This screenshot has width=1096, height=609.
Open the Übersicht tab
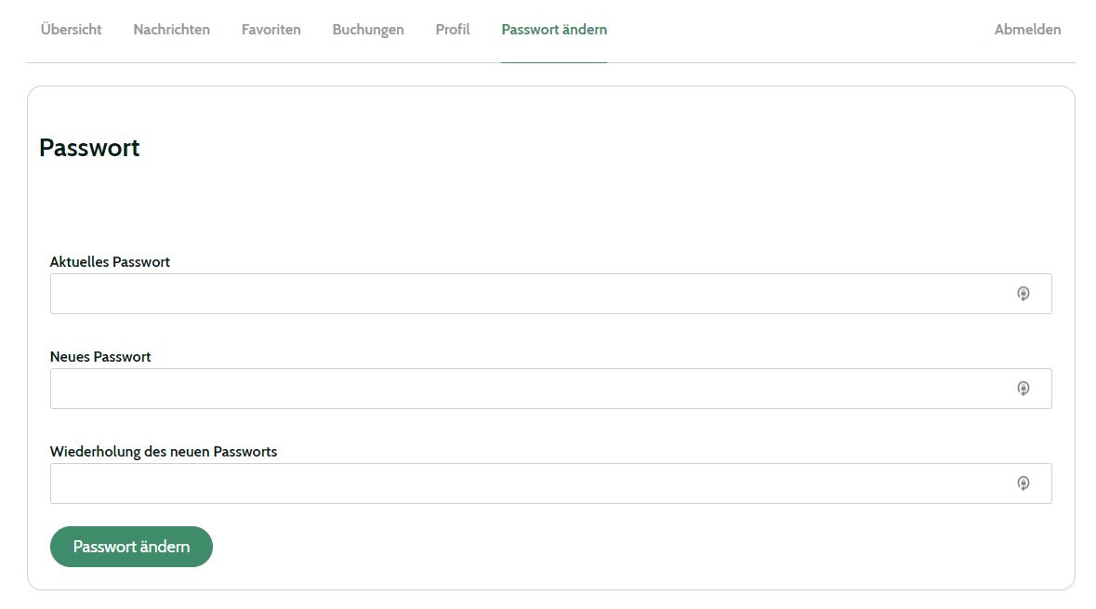(71, 30)
